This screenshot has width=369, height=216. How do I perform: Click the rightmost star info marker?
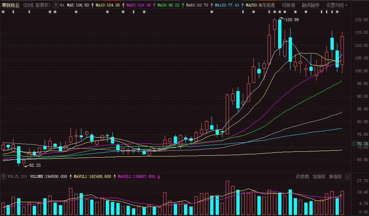pos(337,12)
